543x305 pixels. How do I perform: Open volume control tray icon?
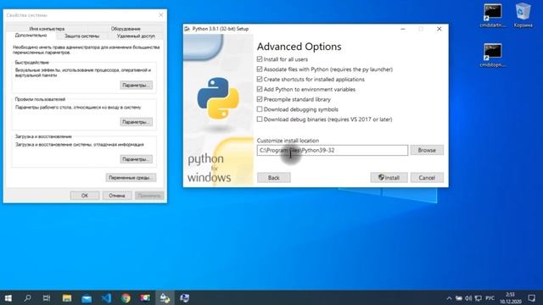(468, 298)
